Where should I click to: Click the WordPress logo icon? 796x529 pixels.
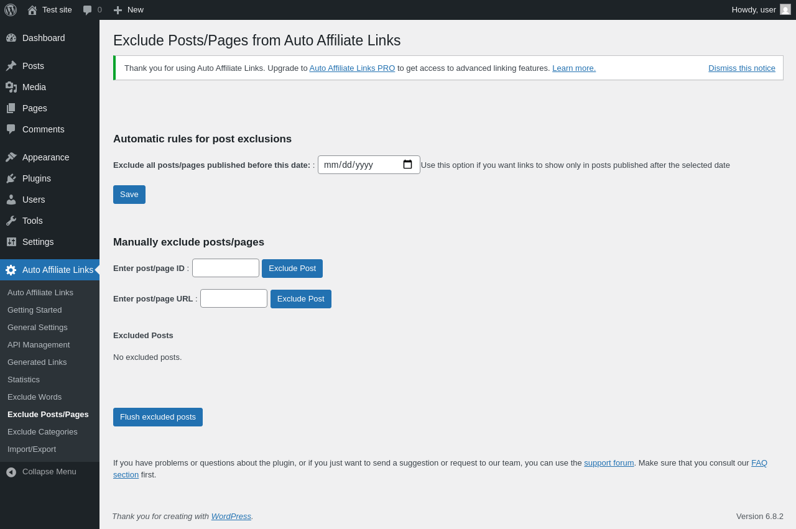click(x=11, y=10)
